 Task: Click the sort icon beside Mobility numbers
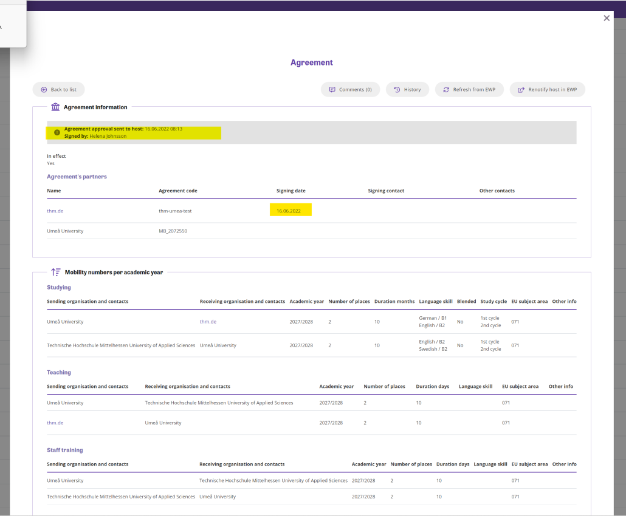pos(56,272)
